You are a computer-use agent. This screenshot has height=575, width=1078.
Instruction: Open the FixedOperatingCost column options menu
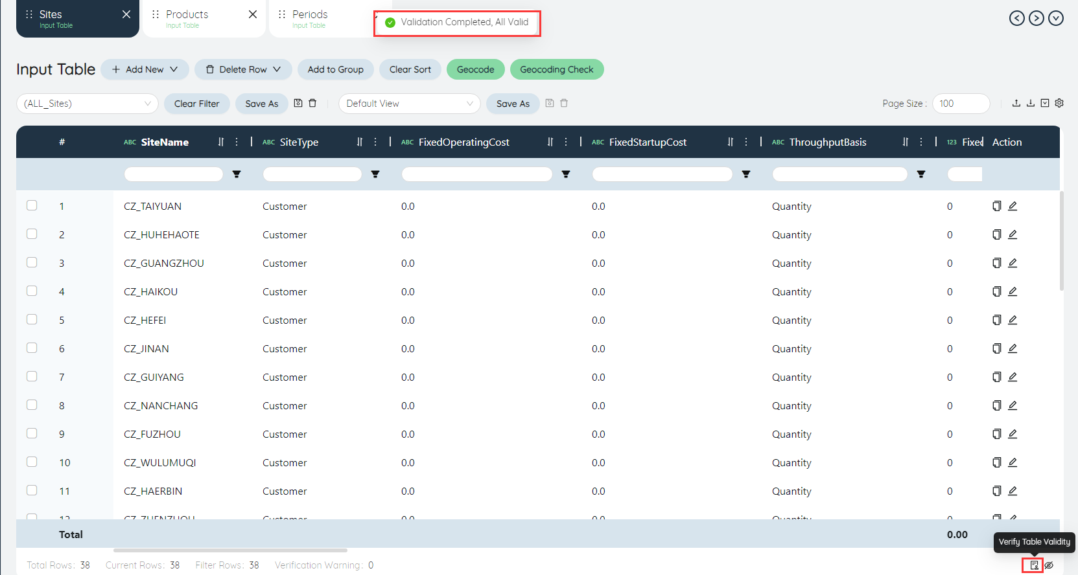[566, 142]
